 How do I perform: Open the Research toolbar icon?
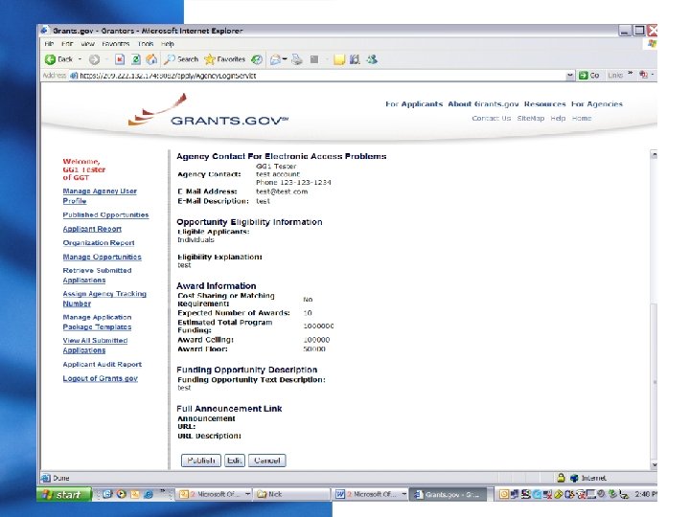coord(355,59)
